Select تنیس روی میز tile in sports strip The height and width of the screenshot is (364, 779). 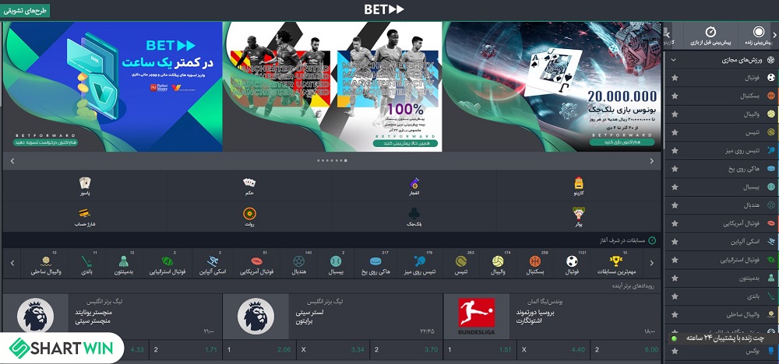421,264
